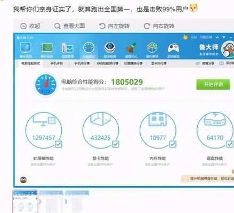Click the processor monitor icon in first circle
Viewport: 234px width, 213px height.
pos(44,119)
